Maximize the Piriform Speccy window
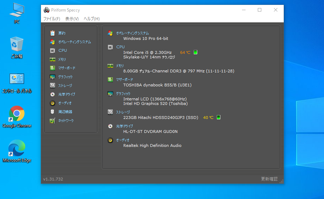The image size is (324, 199). tap(260, 10)
